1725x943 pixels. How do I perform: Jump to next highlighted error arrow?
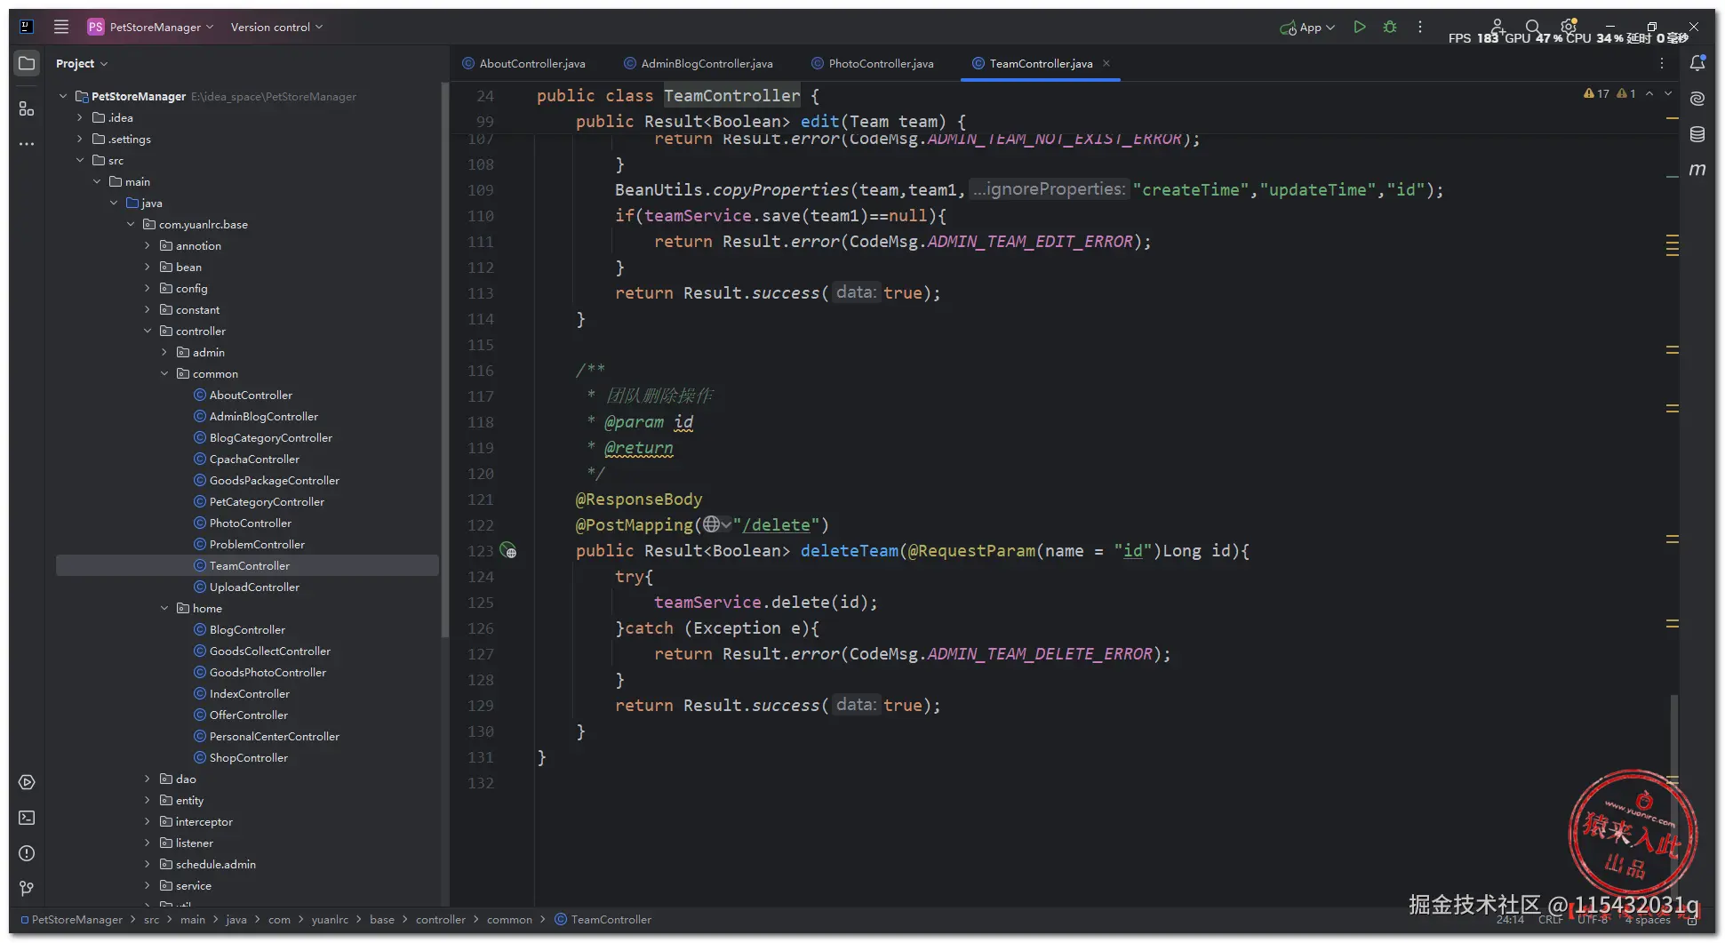click(x=1668, y=93)
